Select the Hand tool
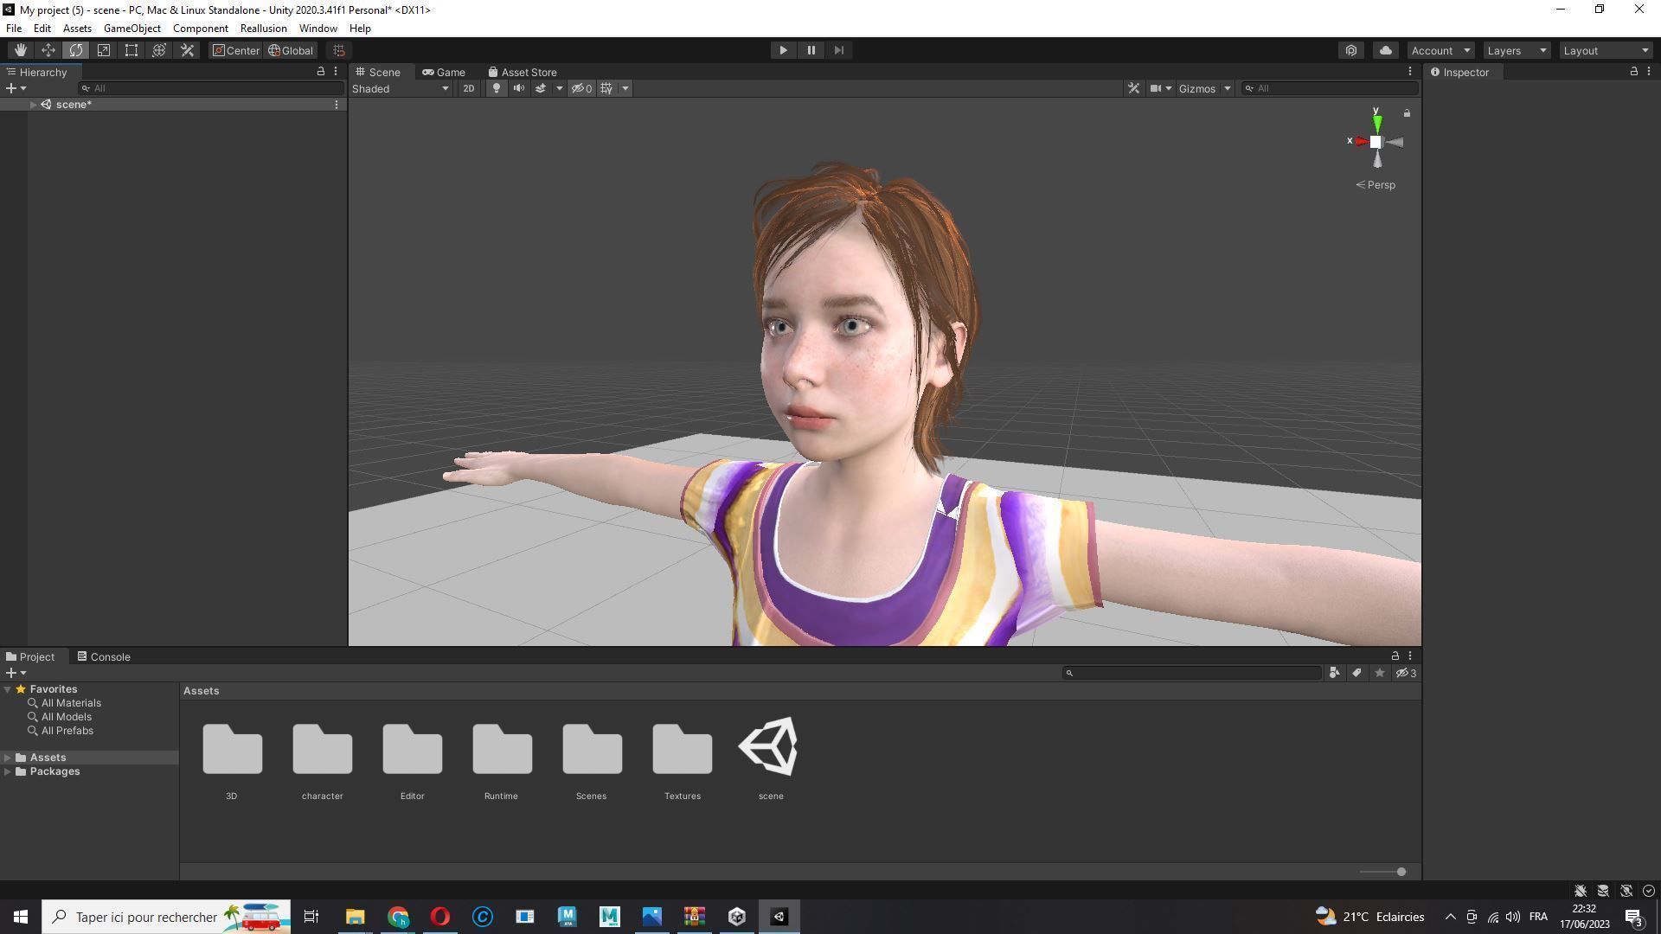Viewport: 1661px width, 934px height. tap(21, 50)
